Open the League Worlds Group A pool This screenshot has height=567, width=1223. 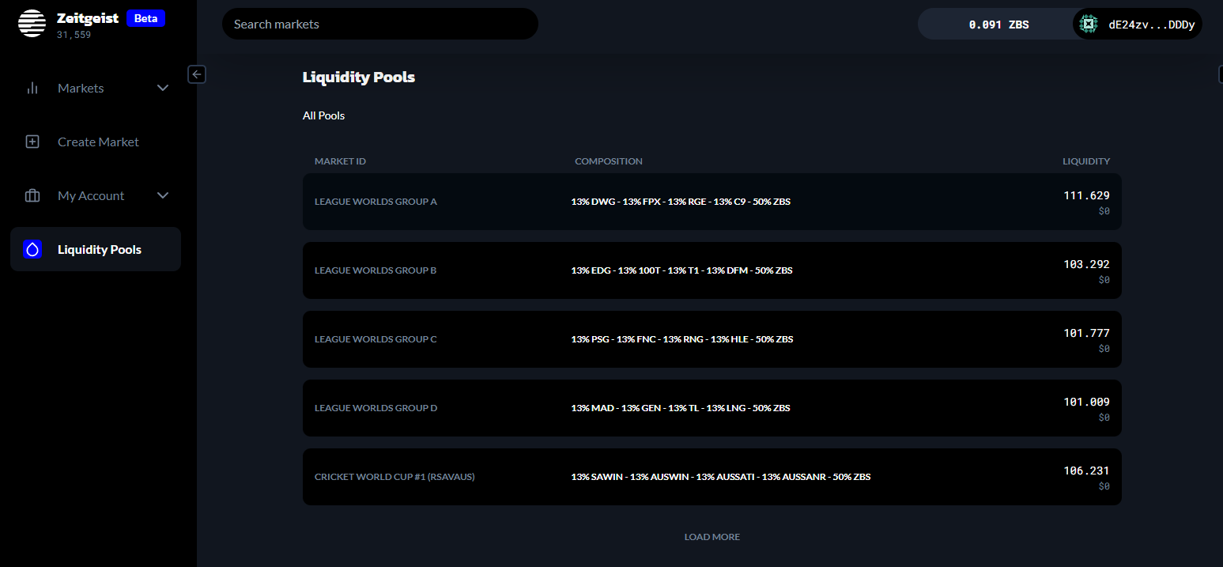click(x=712, y=202)
